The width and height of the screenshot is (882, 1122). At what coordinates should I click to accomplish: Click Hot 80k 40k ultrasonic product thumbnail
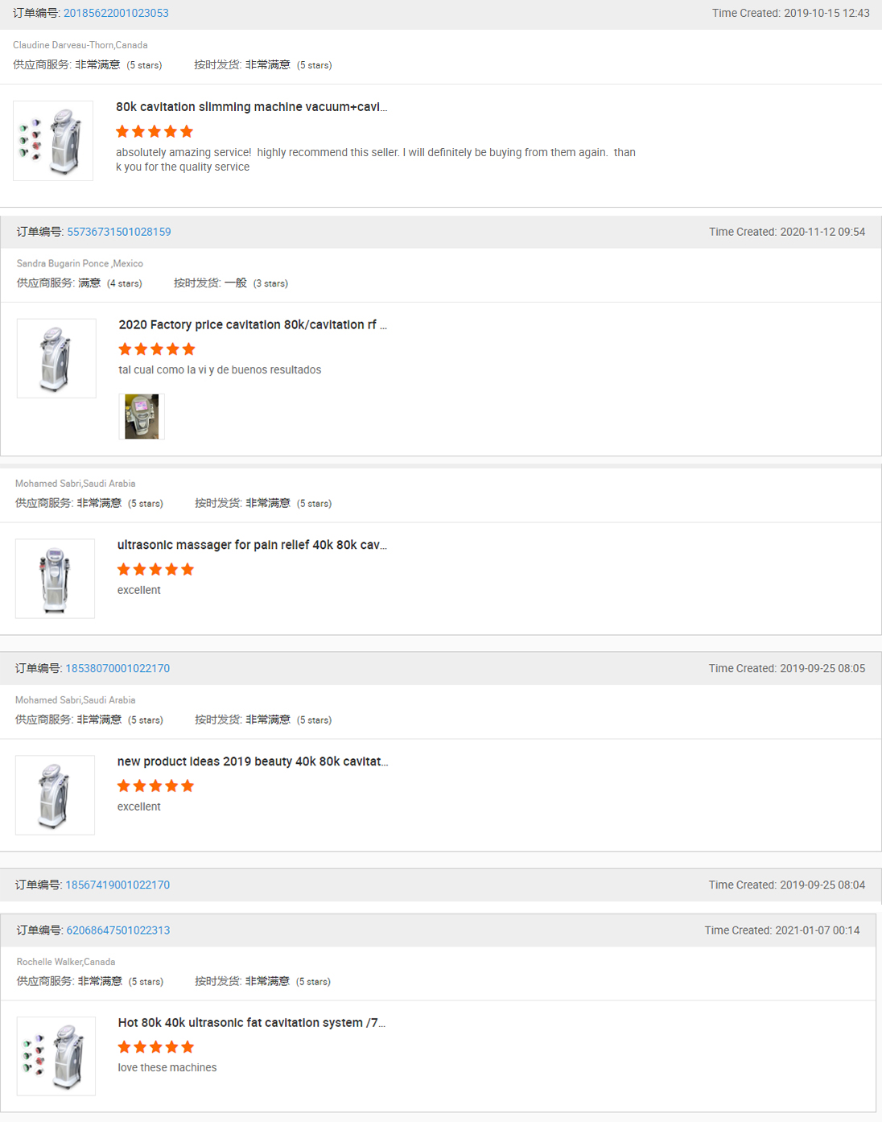coord(56,1056)
